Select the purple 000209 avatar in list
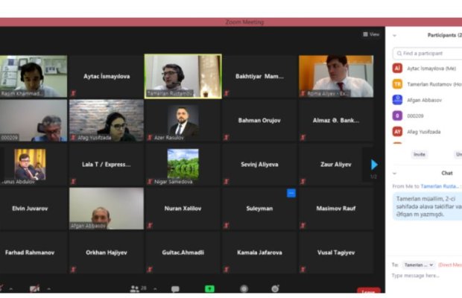Screen dimensions: 462x298 point(397,115)
